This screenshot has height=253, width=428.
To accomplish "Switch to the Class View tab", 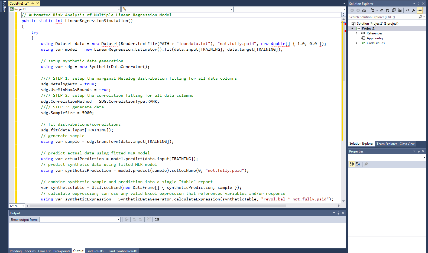I will click(407, 144).
